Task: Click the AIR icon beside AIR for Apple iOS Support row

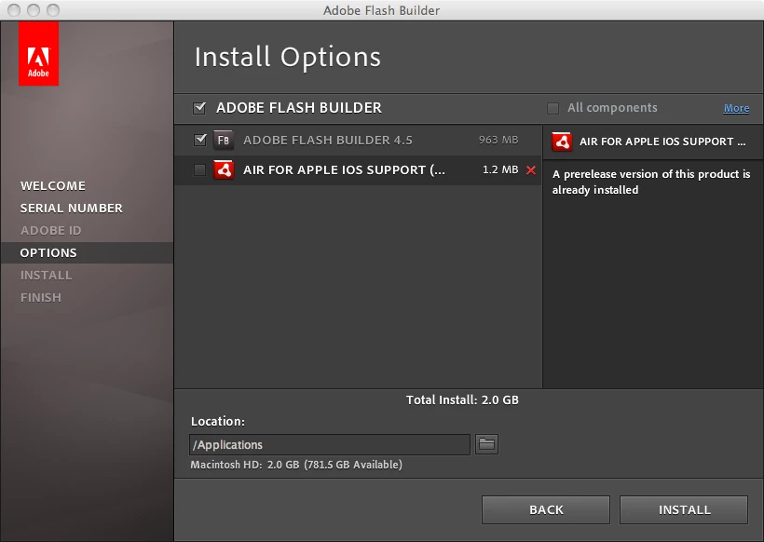Action: pyautogui.click(x=224, y=169)
